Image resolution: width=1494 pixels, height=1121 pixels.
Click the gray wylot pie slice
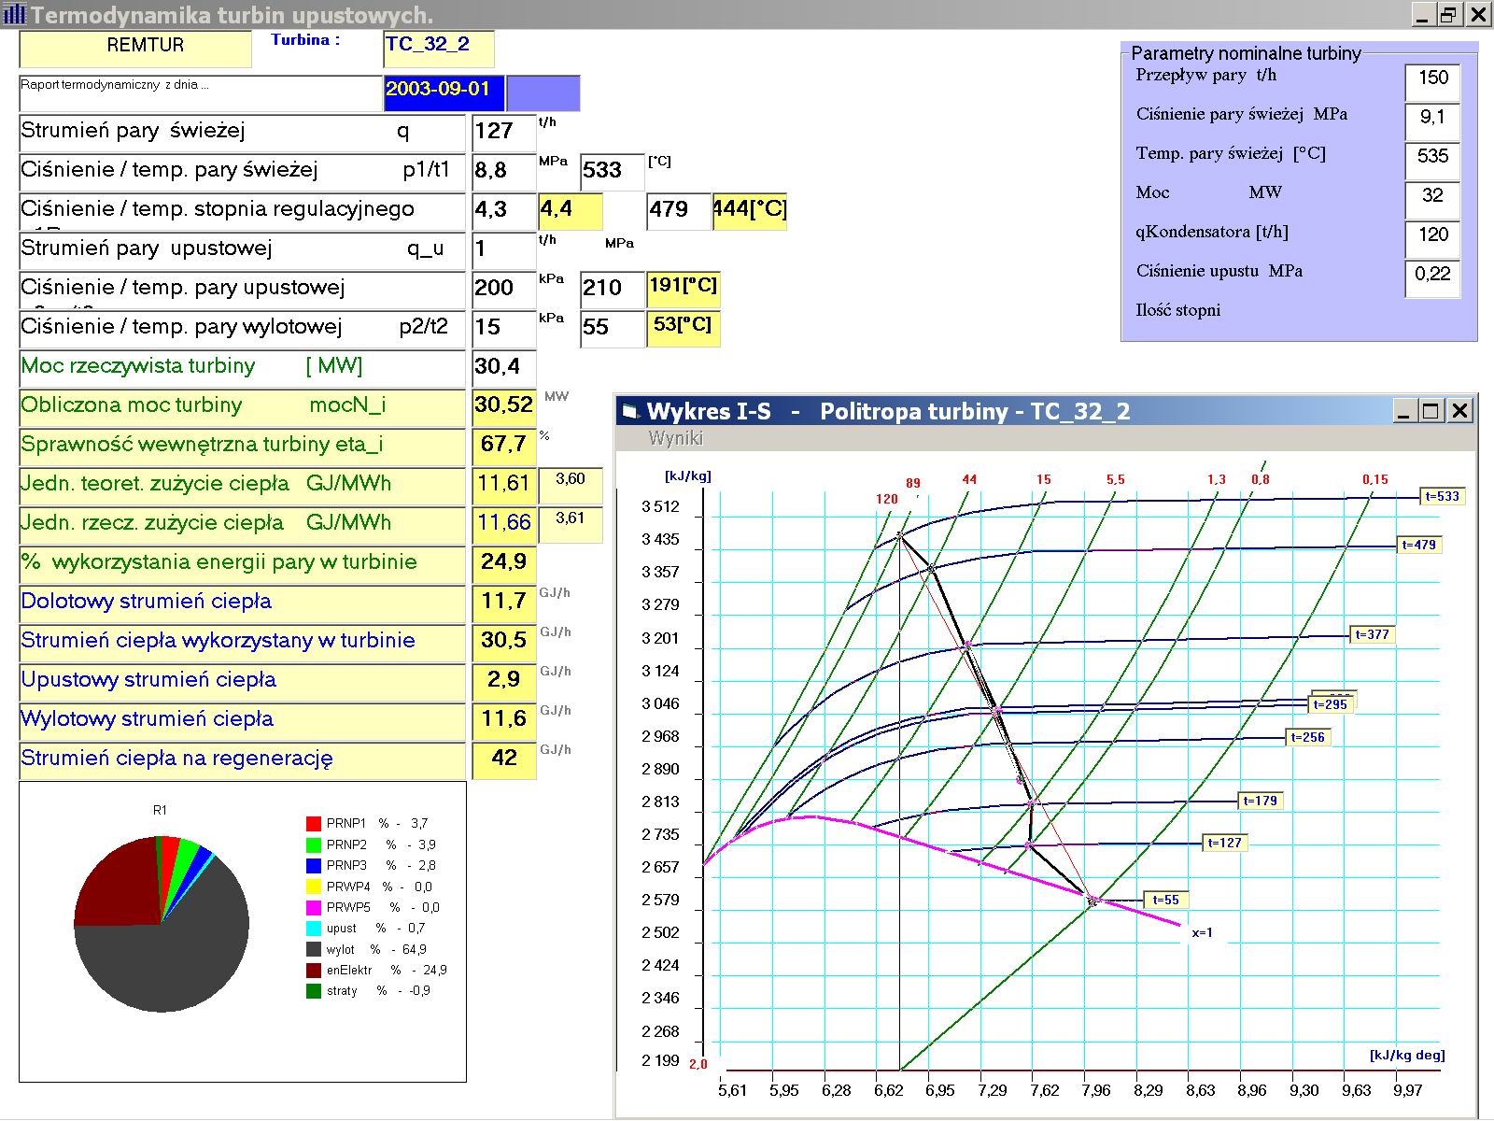pos(168,962)
